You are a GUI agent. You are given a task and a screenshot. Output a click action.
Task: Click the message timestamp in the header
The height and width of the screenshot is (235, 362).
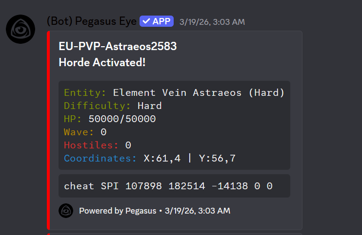point(212,22)
